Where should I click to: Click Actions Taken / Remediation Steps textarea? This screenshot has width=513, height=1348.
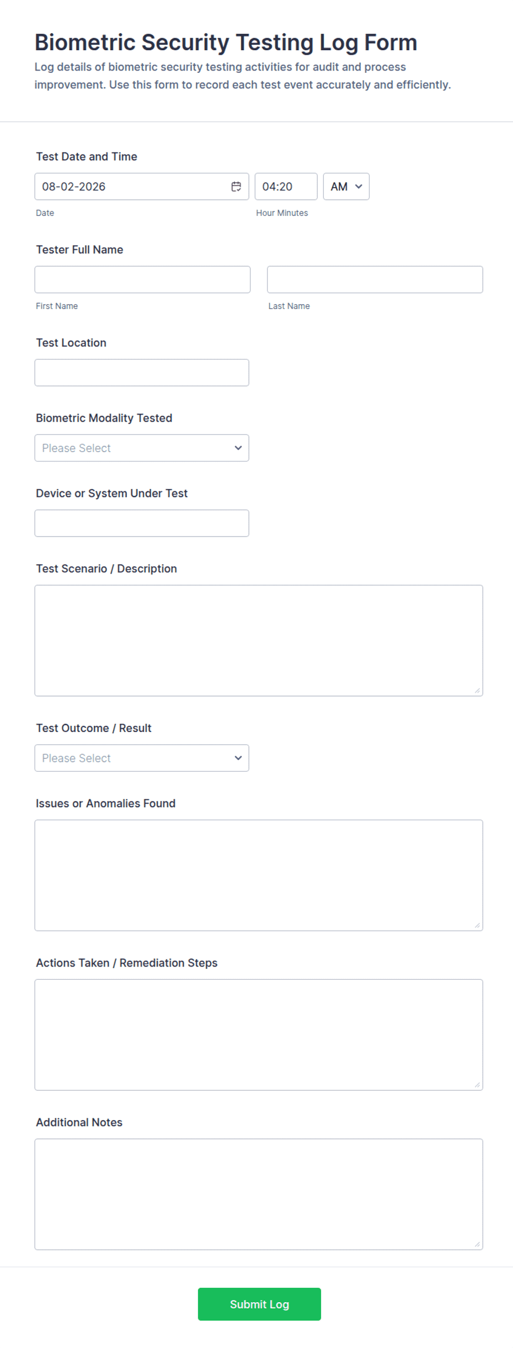tap(259, 1035)
